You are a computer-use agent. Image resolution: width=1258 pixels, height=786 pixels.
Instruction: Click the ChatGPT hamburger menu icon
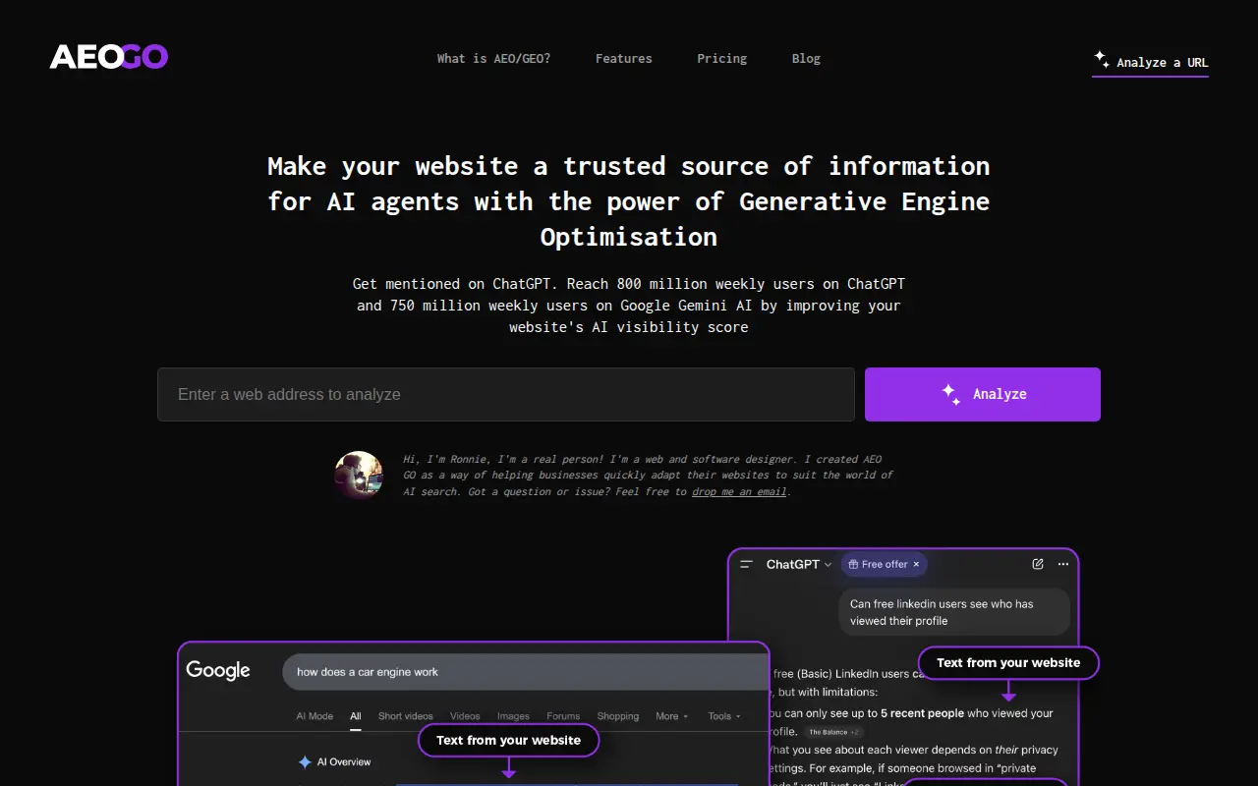coord(747,564)
